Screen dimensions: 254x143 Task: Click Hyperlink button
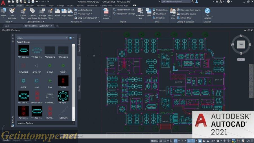pos(159,18)
